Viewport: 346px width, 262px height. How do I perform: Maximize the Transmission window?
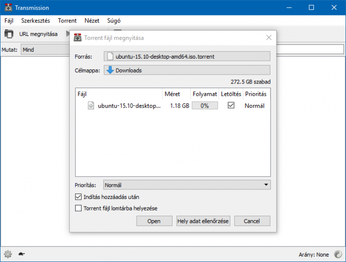tap(311, 7)
